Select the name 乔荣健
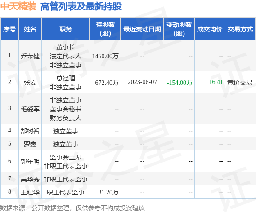Image resolution: width=256 pixels, height=212 pixels. click(30, 56)
